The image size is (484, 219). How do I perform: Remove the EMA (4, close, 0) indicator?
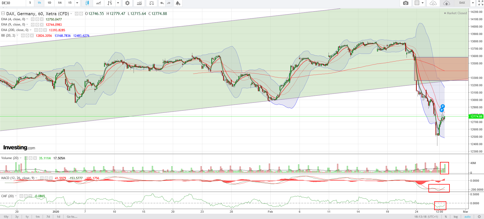[x=42, y=19]
